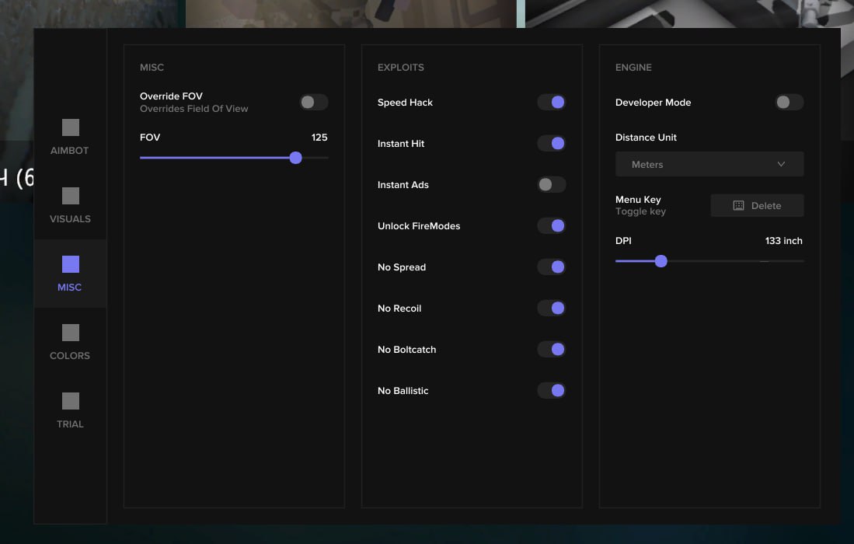
Task: Go to the VISUALS tab label
Action: click(x=70, y=219)
